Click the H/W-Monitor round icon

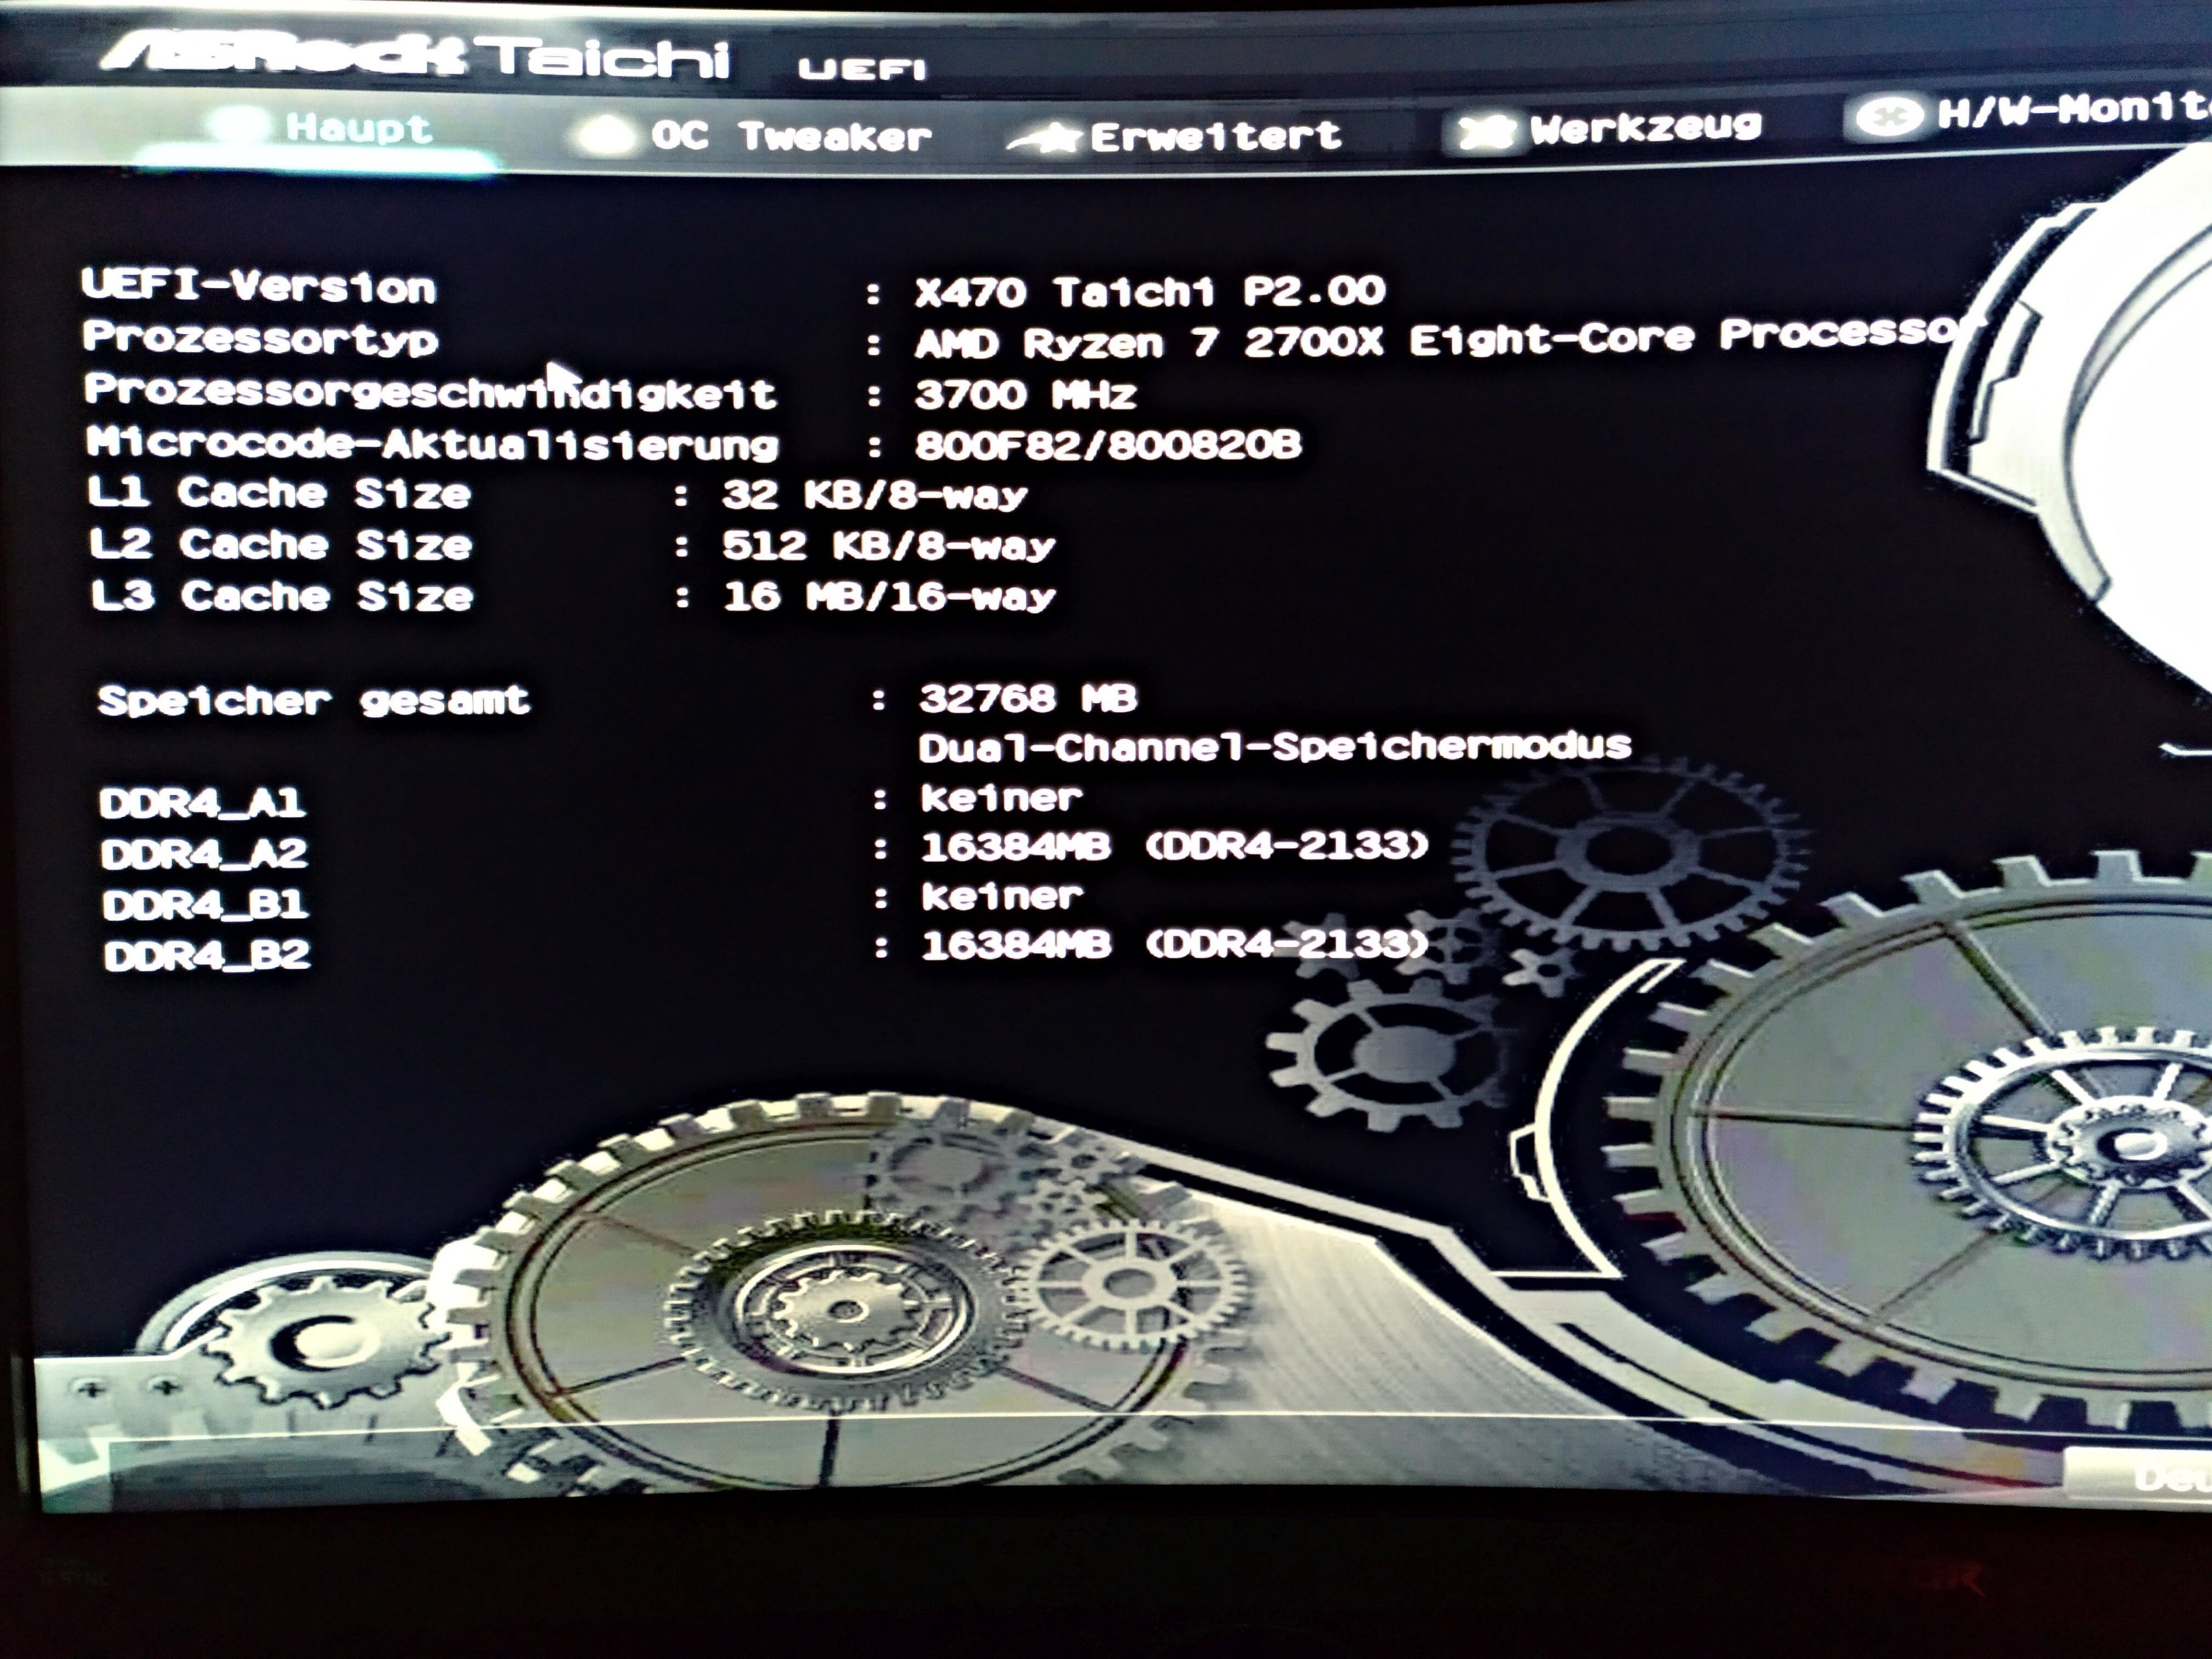click(x=1888, y=117)
